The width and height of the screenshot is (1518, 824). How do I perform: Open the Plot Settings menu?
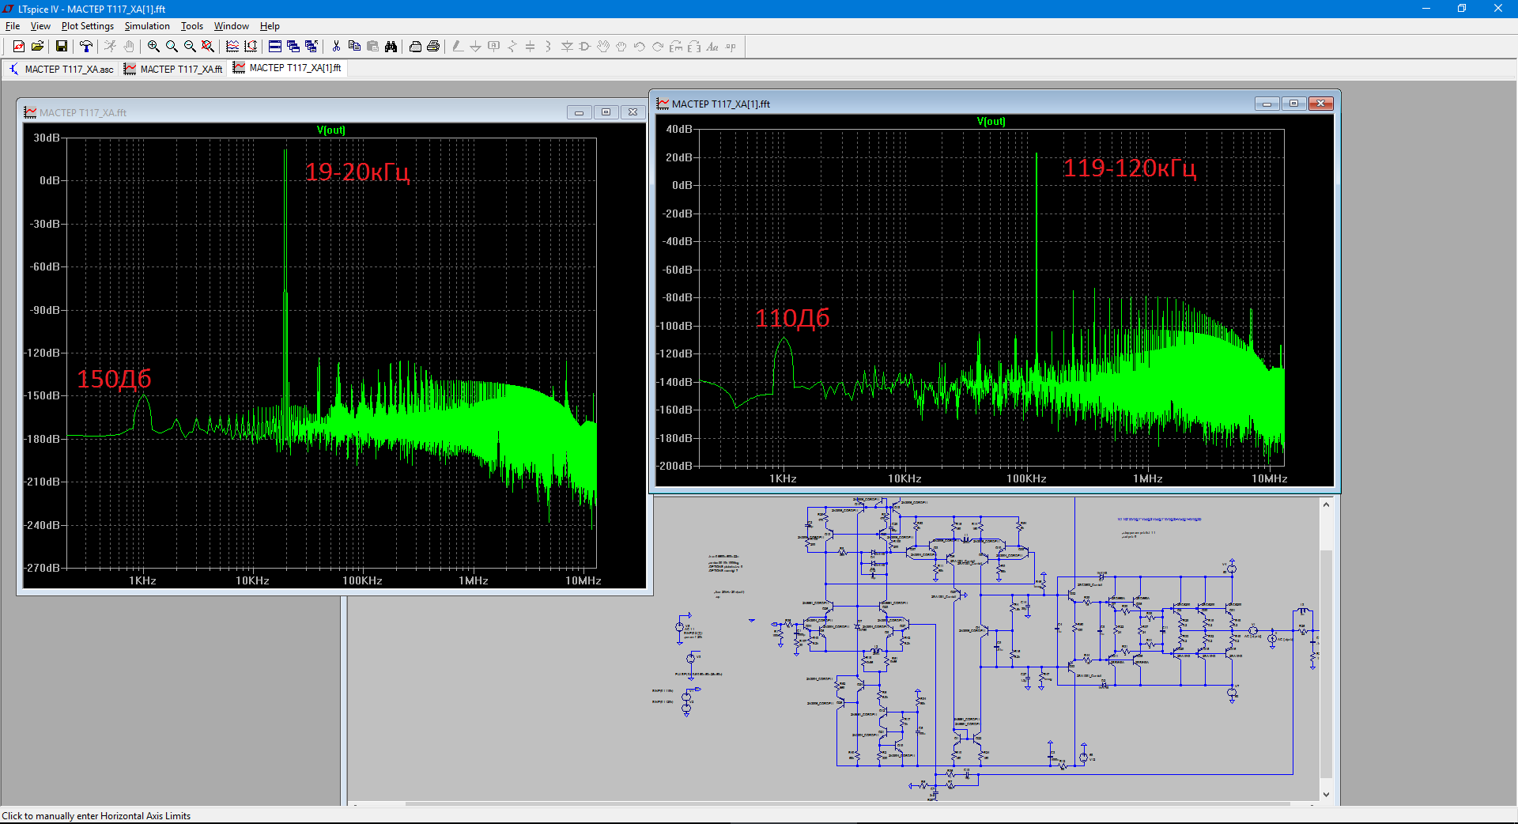[x=87, y=26]
